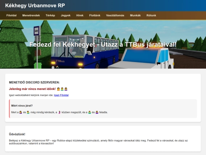Click the red 'Jelenleg már nincs menet időnk!' text
This screenshot has height=155, width=206.
coord(32,89)
